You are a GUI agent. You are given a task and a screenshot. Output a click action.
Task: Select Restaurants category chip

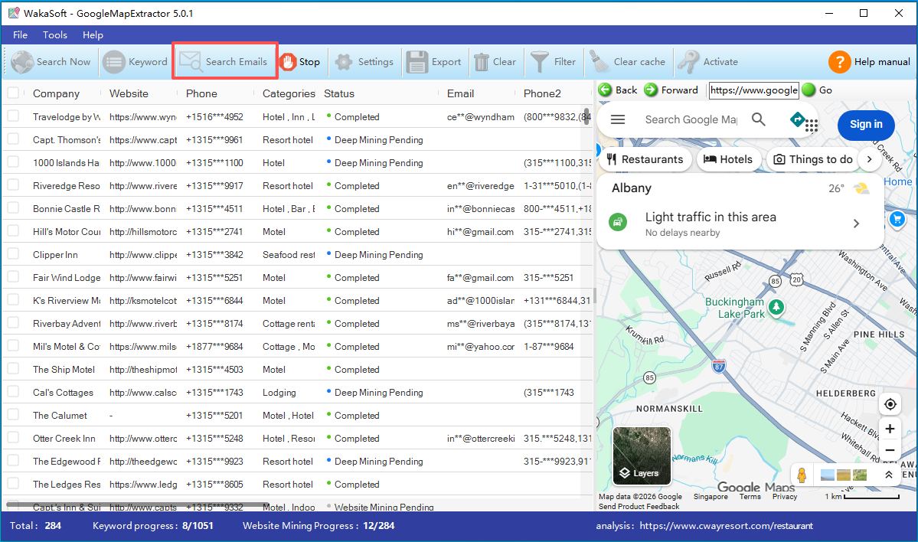(645, 159)
